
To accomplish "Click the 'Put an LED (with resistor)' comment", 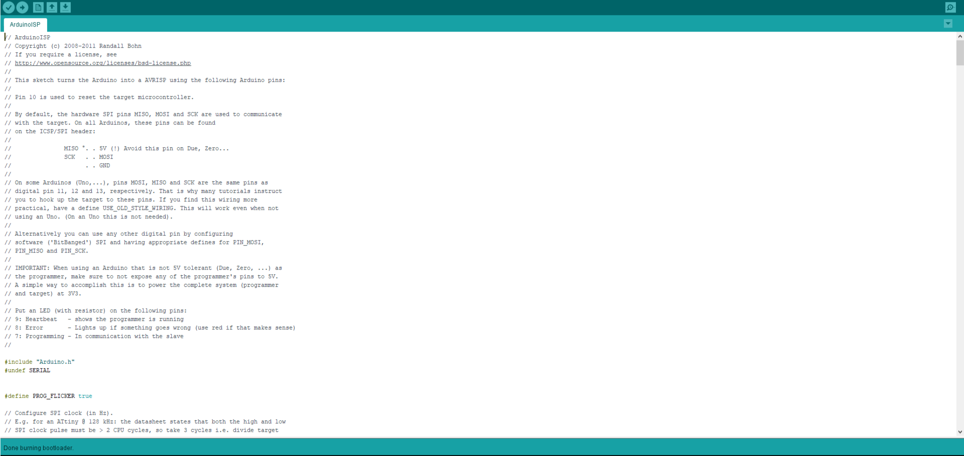I will click(96, 311).
